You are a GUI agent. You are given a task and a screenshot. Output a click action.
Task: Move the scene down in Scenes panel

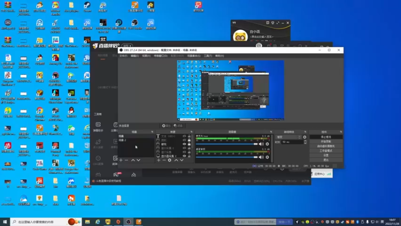click(138, 160)
